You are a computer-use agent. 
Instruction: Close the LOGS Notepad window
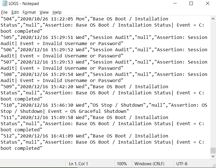(208, 4)
